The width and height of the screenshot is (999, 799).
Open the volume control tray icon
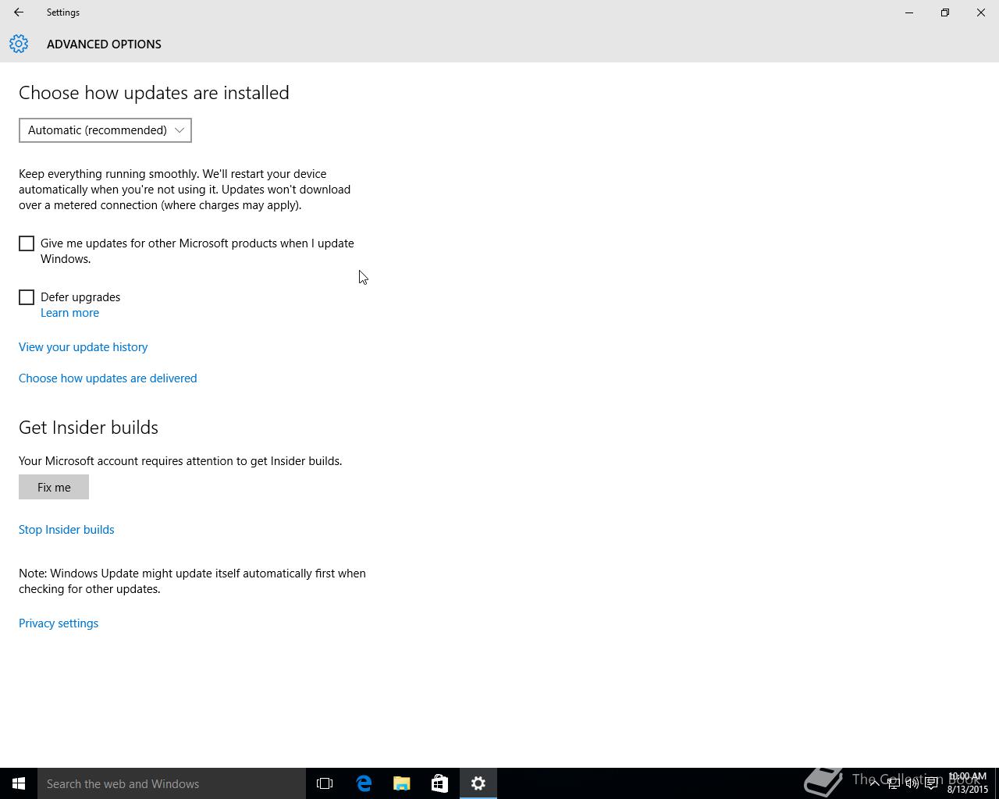click(x=912, y=783)
